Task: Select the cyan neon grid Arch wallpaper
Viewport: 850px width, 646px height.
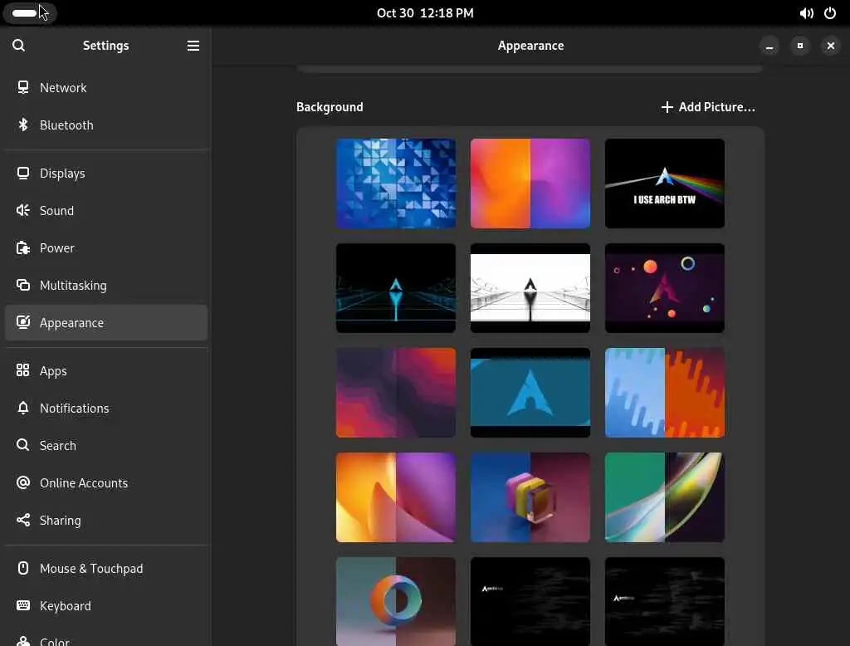Action: pos(396,288)
